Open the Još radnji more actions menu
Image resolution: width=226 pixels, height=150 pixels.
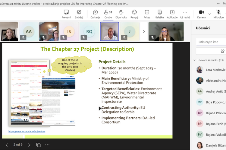[185, 12]
